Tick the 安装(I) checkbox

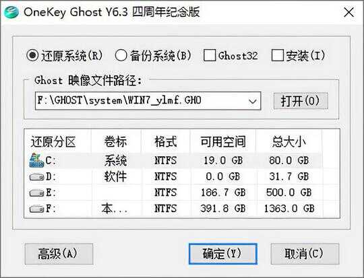click(x=278, y=55)
